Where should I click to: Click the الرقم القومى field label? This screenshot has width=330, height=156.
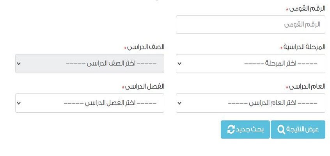(307, 9)
